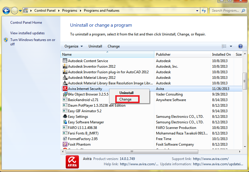Click the Foxit Phantom program icon
Screen dimensions: 249x172
pos(65,144)
